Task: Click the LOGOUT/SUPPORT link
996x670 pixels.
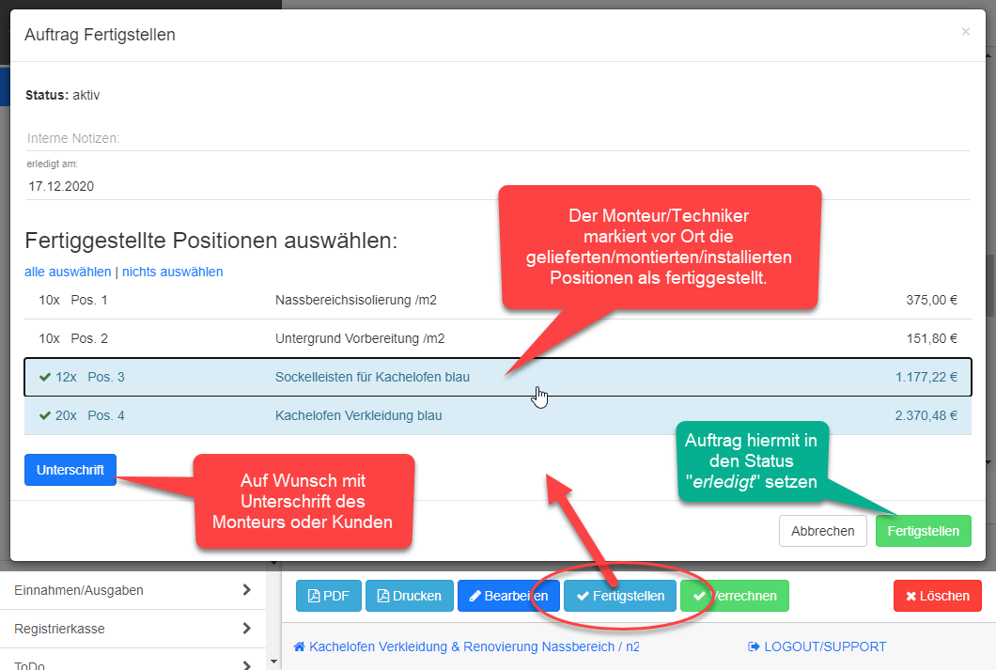Action: tap(817, 647)
